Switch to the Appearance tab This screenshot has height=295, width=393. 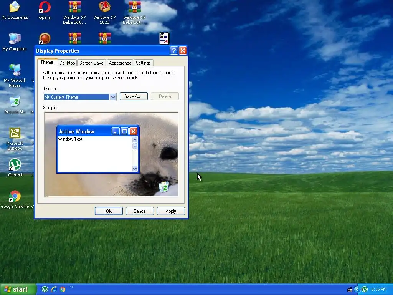(120, 63)
